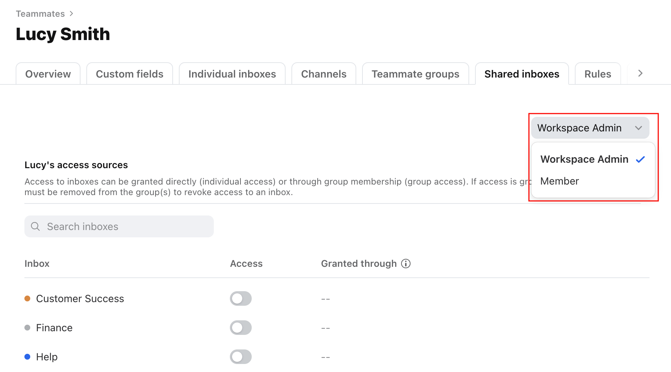Go back via the Teammates breadcrumb link
Screen dimensions: 671x372
(x=40, y=13)
